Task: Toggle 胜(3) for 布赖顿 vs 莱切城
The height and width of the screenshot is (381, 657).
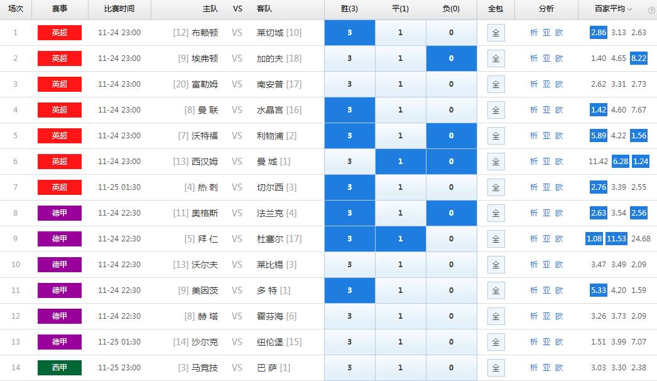Action: click(x=349, y=33)
